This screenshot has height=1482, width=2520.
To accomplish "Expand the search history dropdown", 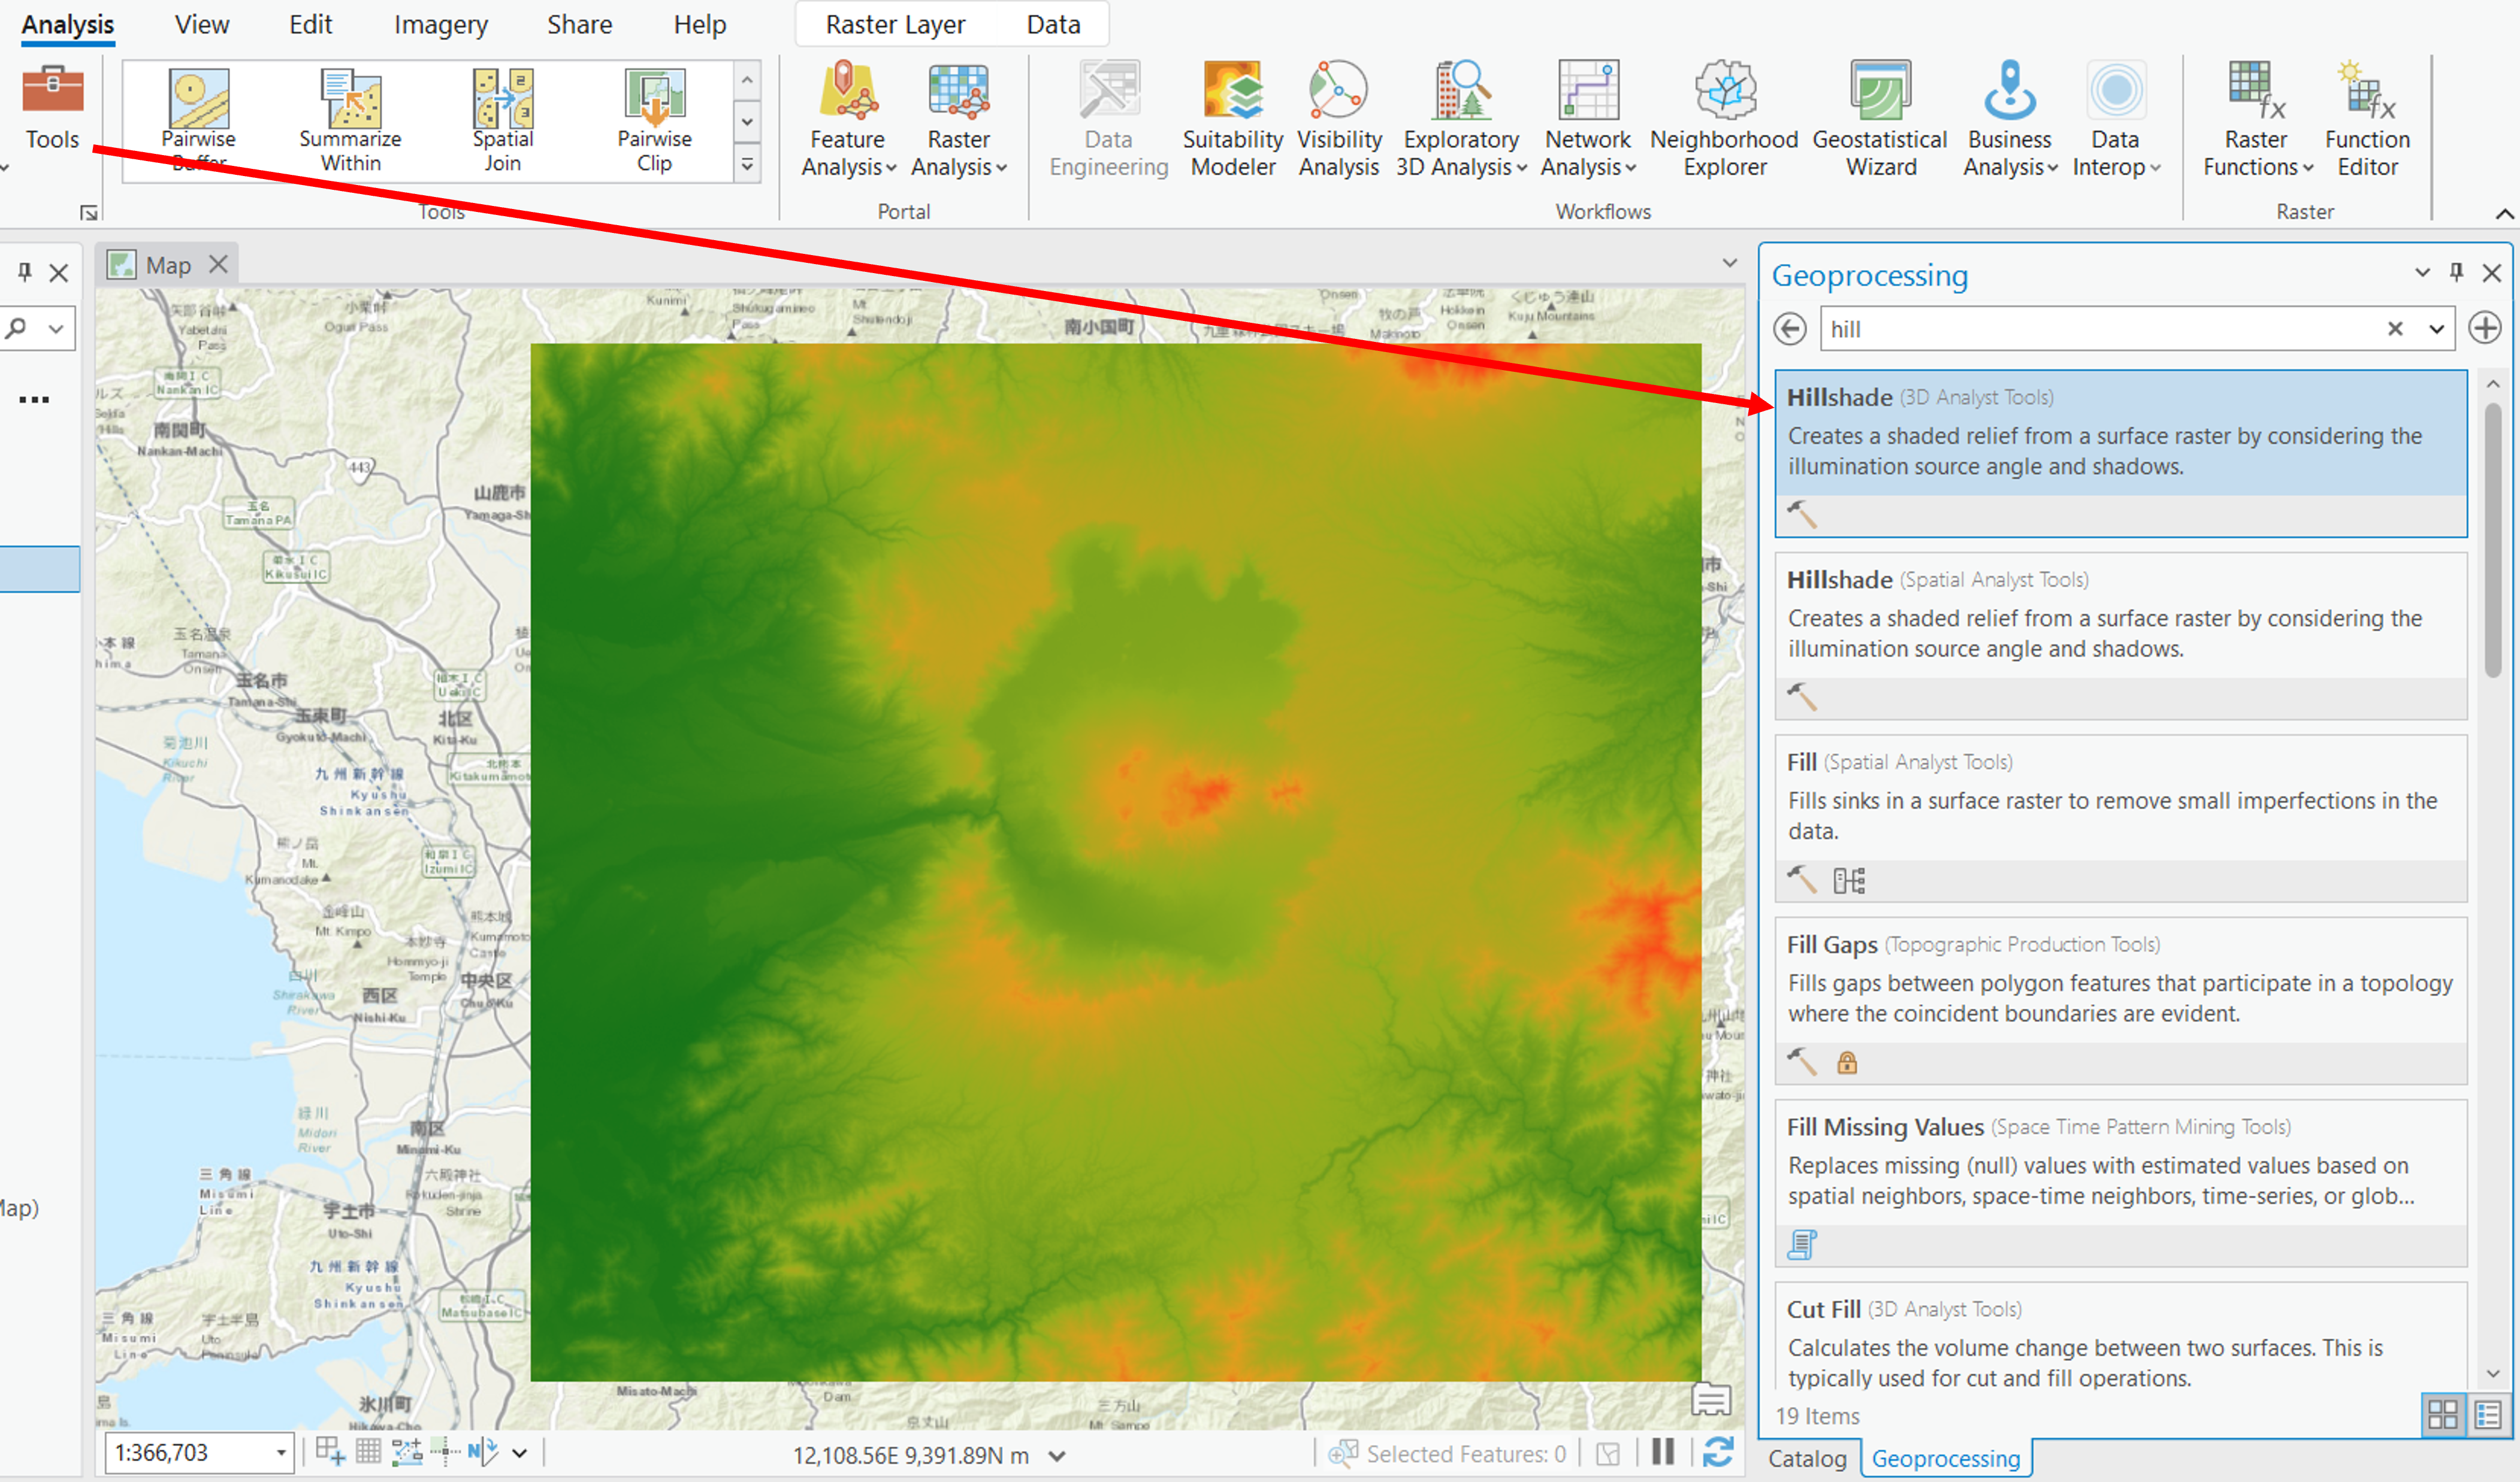I will pyautogui.click(x=2437, y=329).
